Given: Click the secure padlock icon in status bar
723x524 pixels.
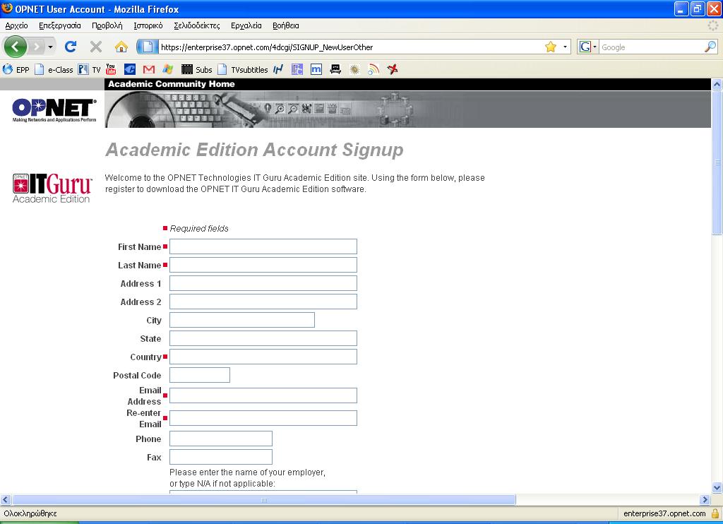Looking at the screenshot, I should [715, 513].
